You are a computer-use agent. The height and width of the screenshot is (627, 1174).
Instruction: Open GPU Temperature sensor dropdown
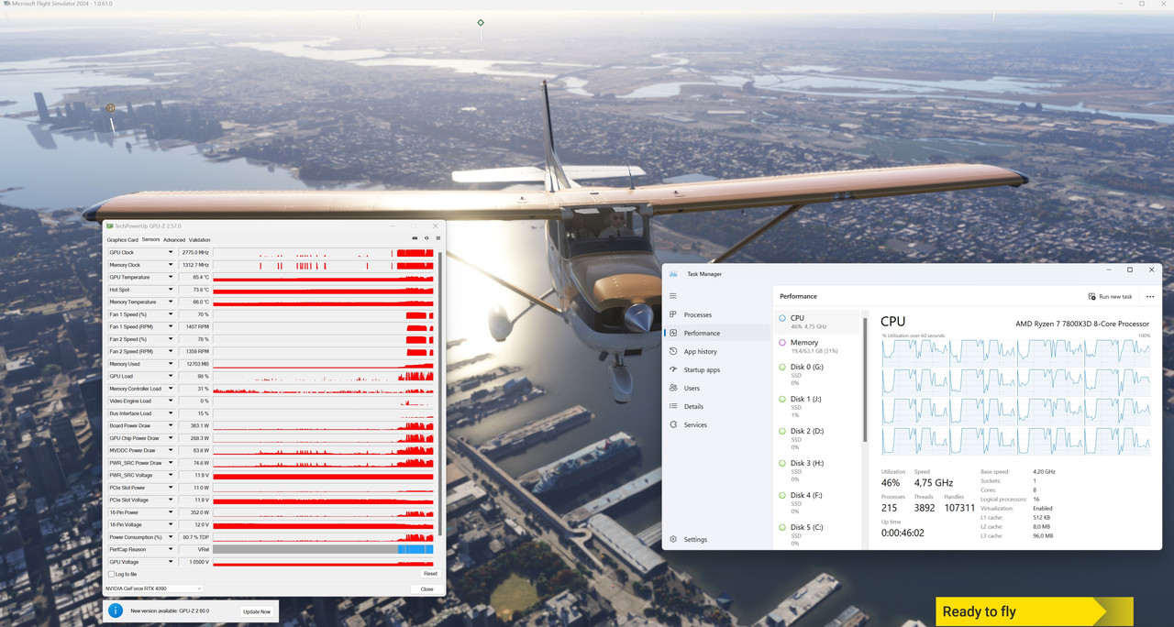(170, 277)
